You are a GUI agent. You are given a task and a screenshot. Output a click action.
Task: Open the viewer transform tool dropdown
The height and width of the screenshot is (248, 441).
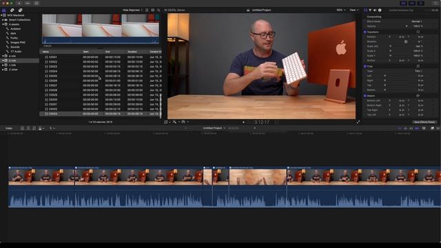167,123
